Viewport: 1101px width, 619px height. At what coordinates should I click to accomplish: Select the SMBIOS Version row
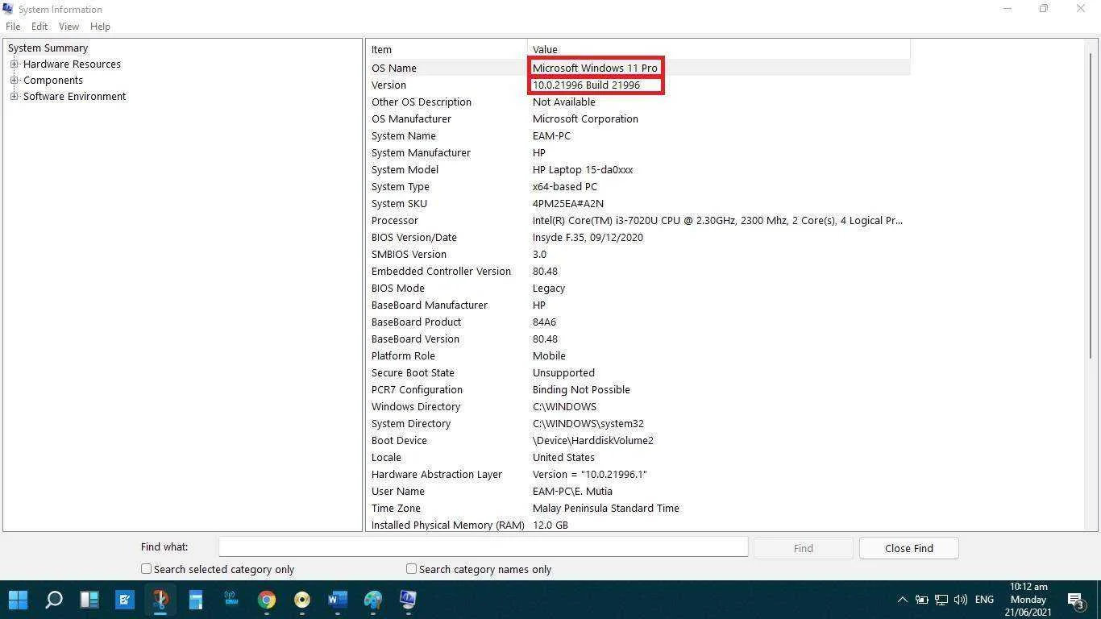(x=638, y=254)
